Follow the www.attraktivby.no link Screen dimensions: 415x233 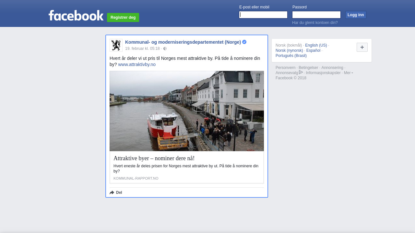coord(137,64)
